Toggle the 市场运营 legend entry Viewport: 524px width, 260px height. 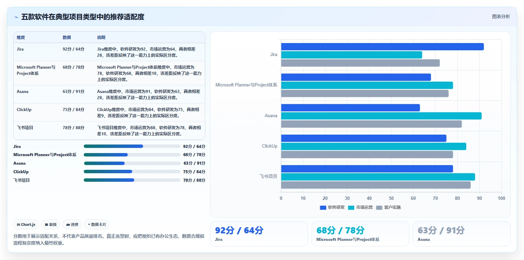pyautogui.click(x=360, y=207)
